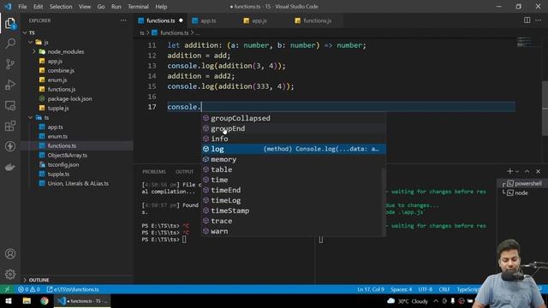Image resolution: width=548 pixels, height=308 pixels.
Task: Collapse the js folder
Action: (x=31, y=42)
